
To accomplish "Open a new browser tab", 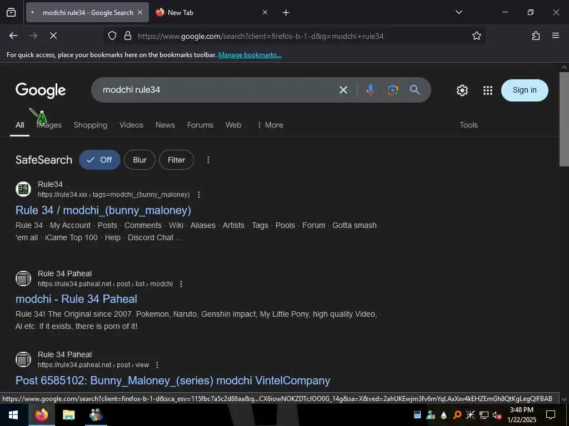I will [x=286, y=13].
